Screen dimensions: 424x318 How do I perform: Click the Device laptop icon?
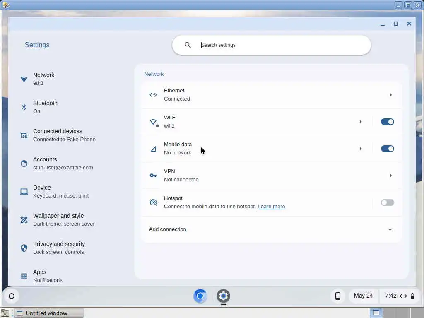24,192
